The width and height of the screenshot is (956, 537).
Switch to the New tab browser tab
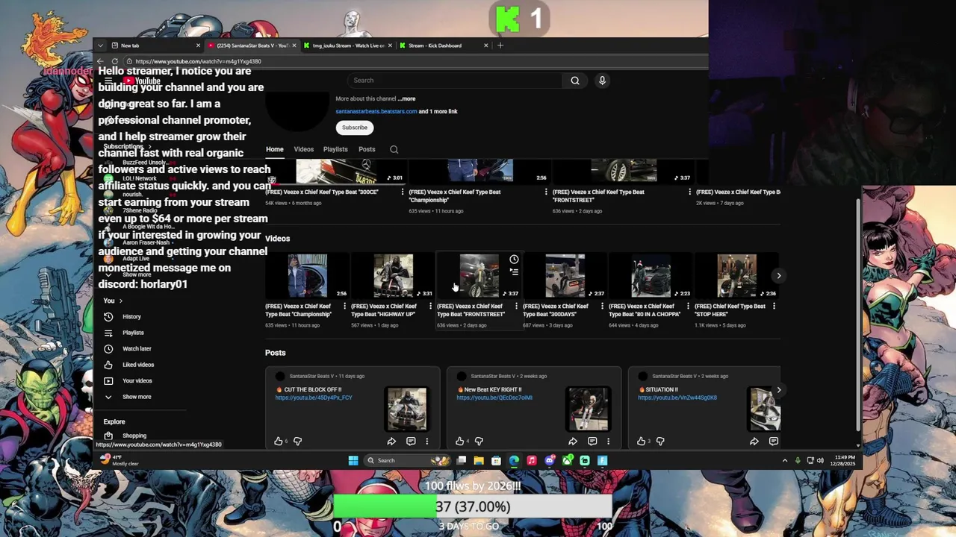(155, 45)
